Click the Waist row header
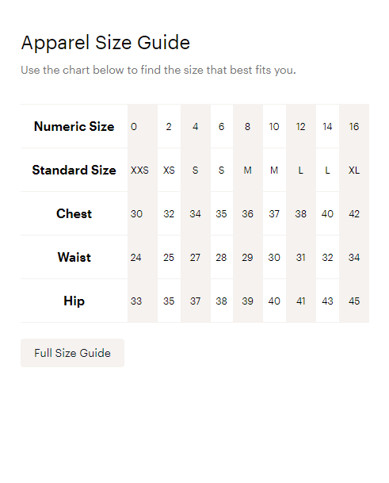The image size is (389, 483). pos(74,257)
